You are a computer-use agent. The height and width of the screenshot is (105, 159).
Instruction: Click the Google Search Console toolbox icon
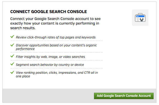coord(140,18)
